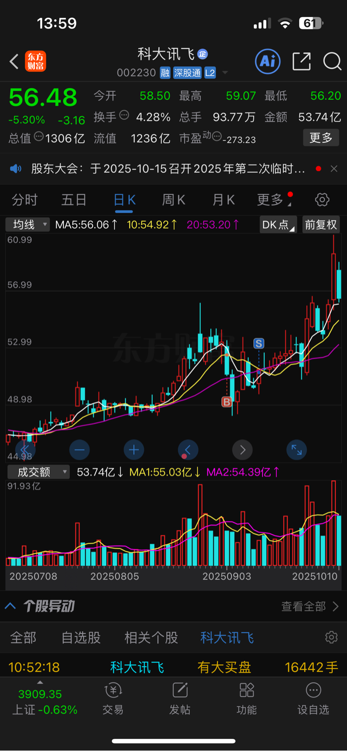Open 发帖 post button
Viewport: 347px width, 751px height.
click(x=180, y=699)
